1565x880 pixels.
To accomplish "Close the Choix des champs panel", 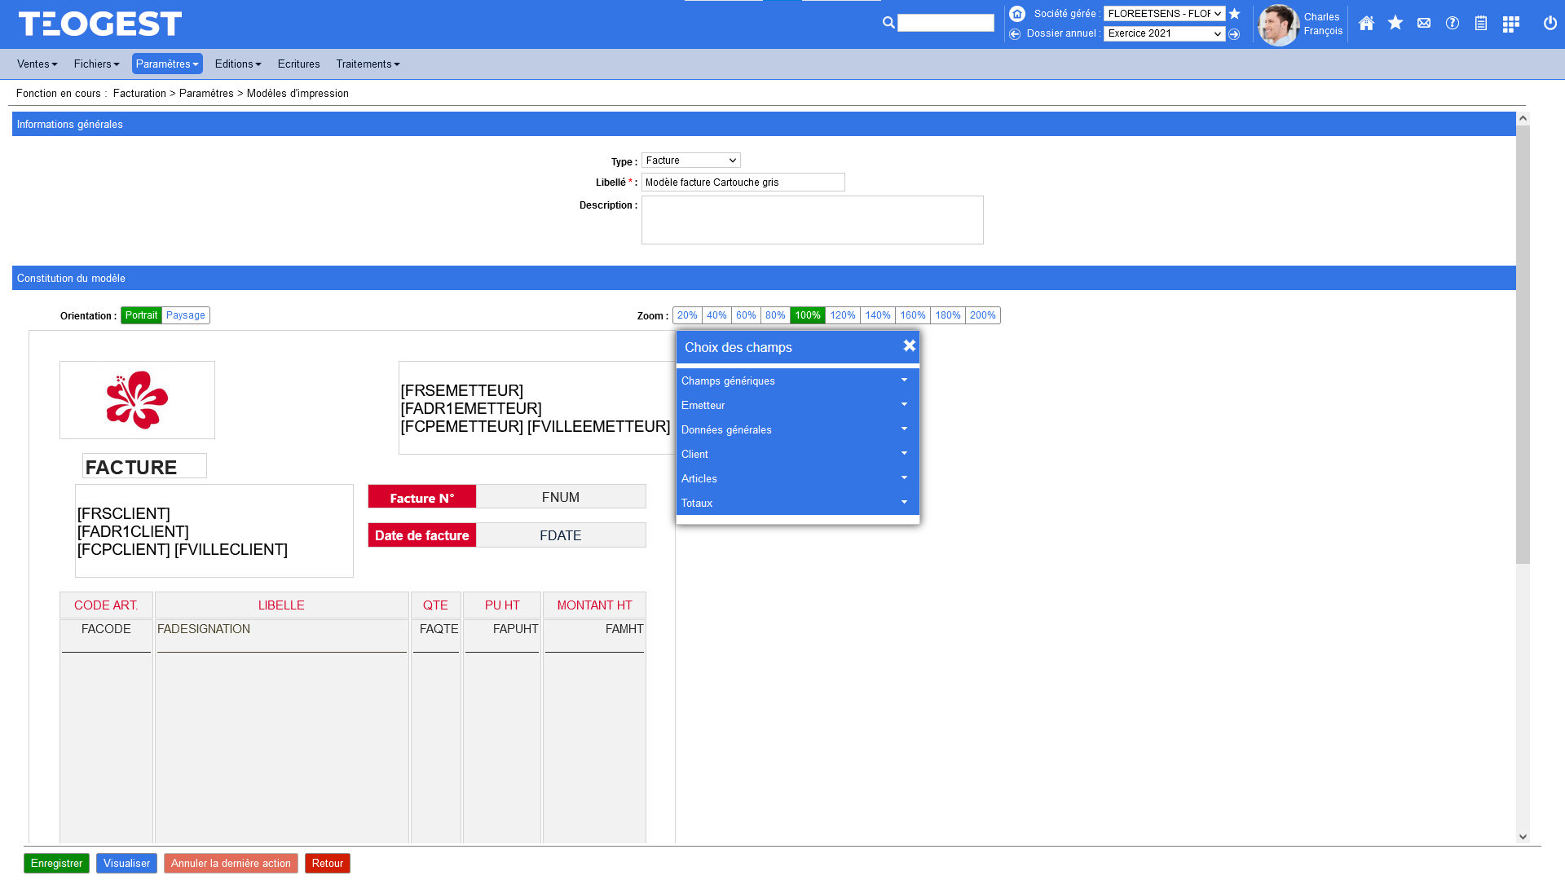I will (x=910, y=346).
